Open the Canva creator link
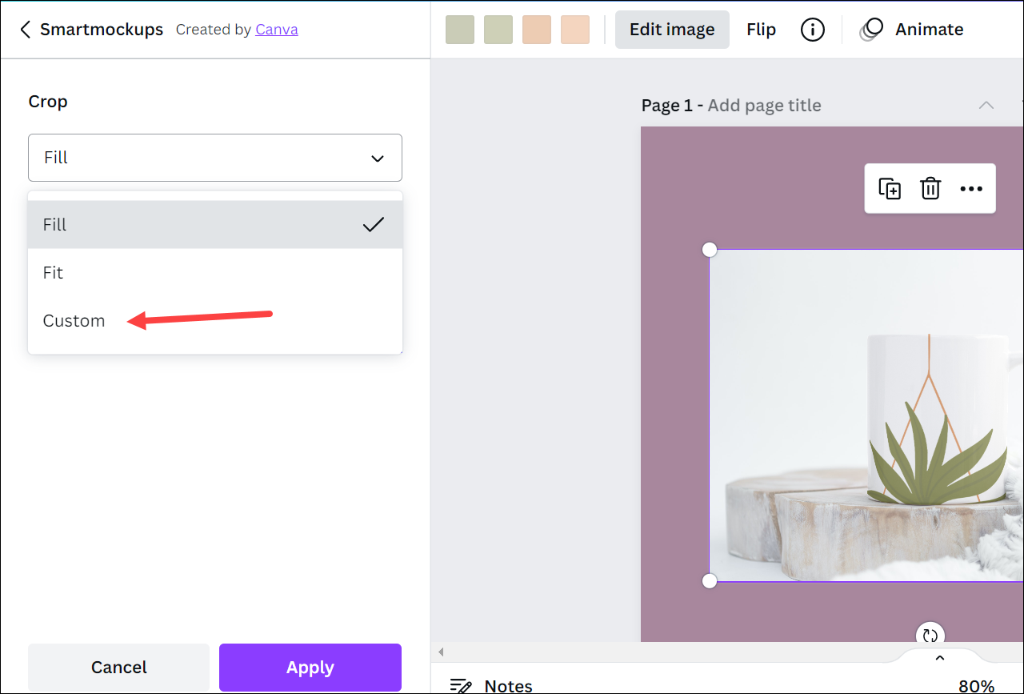 277,30
